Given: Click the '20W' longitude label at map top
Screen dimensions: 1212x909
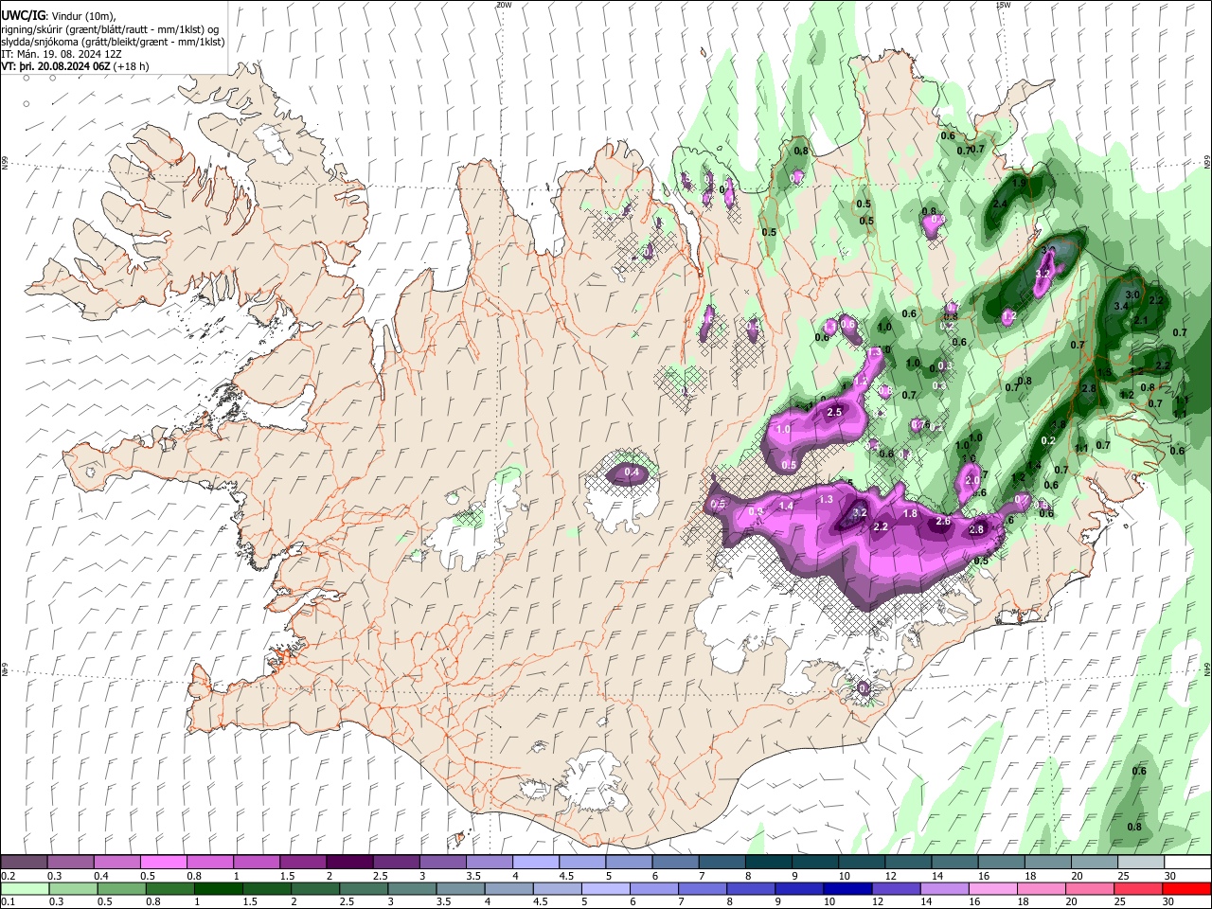Looking at the screenshot, I should coord(504,5).
